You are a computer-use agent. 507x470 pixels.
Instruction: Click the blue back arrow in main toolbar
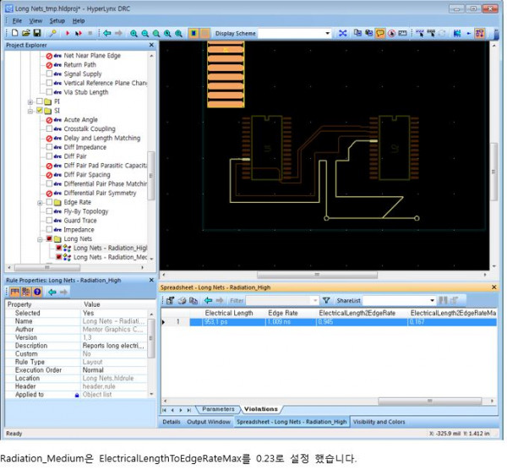point(106,33)
